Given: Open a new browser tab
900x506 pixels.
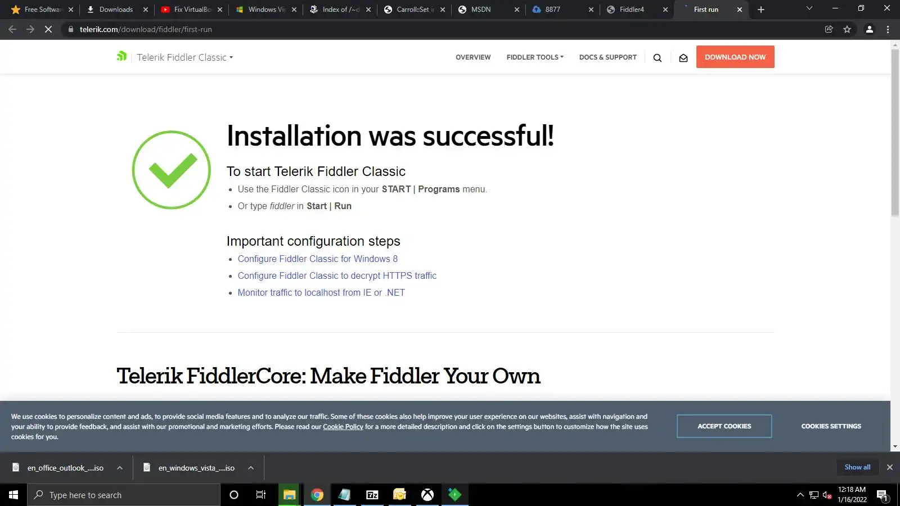Looking at the screenshot, I should 761,10.
